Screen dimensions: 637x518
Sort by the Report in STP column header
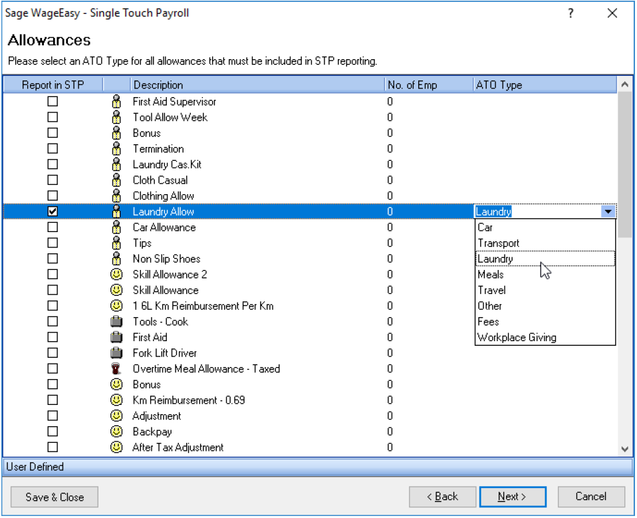click(53, 85)
